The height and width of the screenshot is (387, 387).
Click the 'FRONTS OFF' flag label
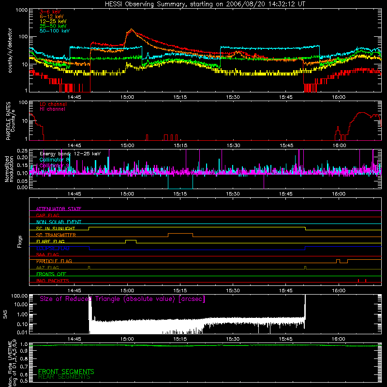(x=51, y=274)
